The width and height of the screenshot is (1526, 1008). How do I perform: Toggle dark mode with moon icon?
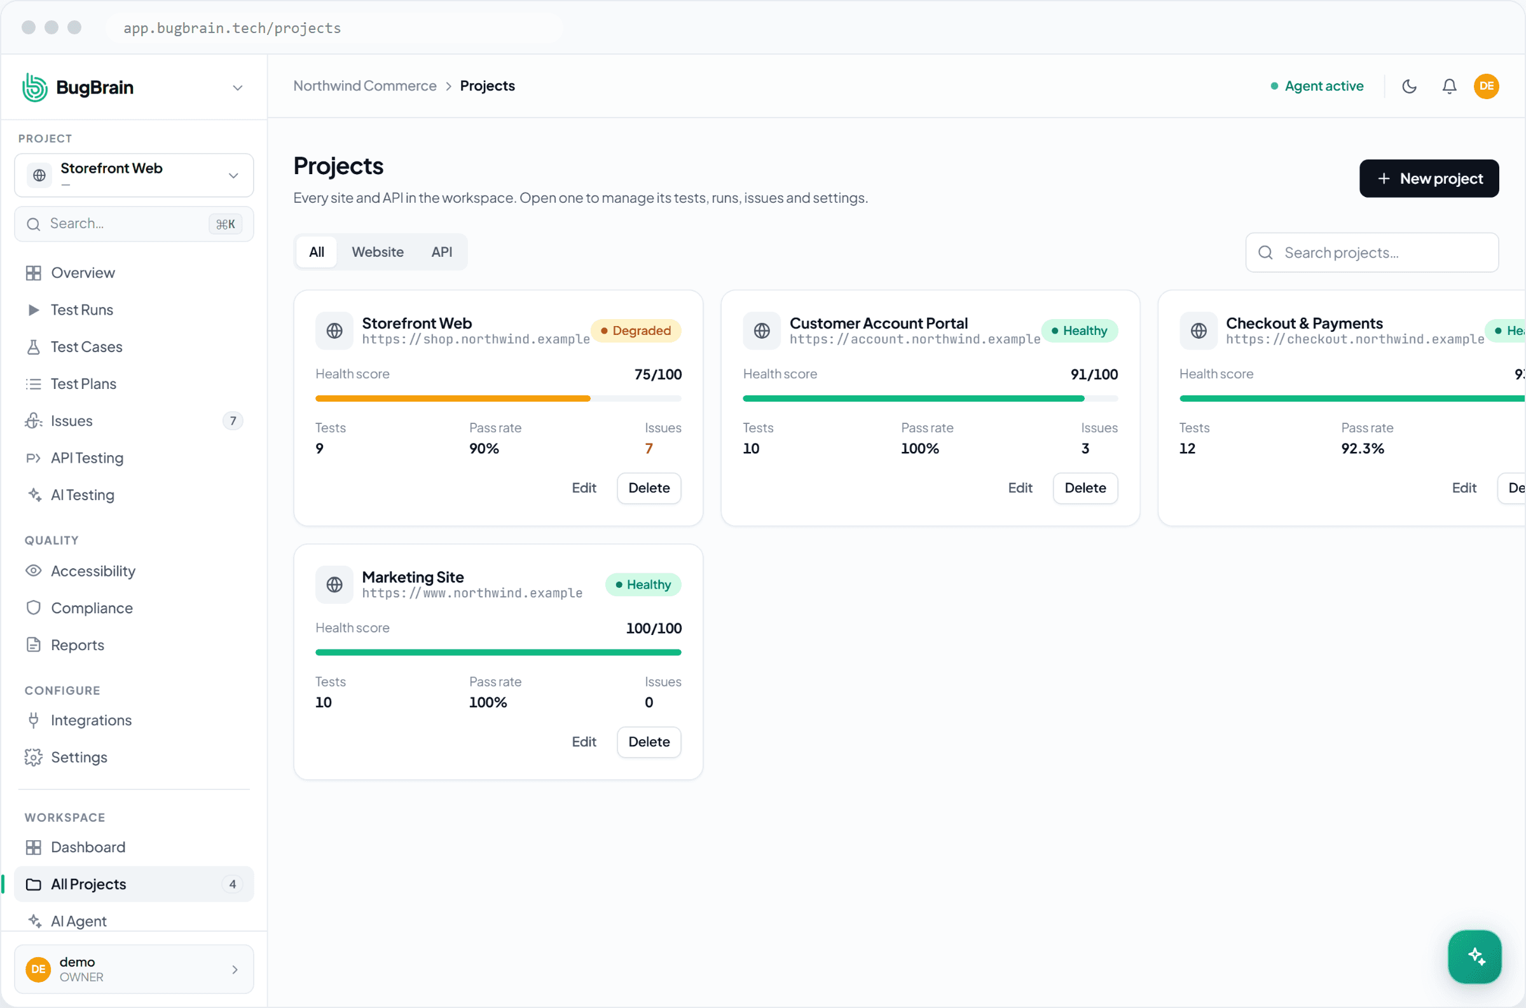[x=1409, y=86]
